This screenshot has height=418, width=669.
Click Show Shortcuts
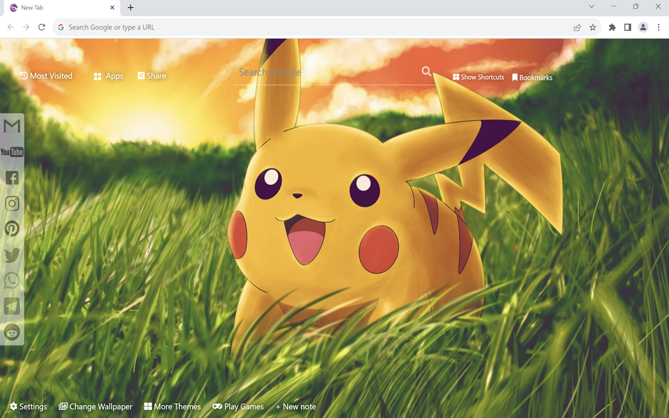[478, 77]
